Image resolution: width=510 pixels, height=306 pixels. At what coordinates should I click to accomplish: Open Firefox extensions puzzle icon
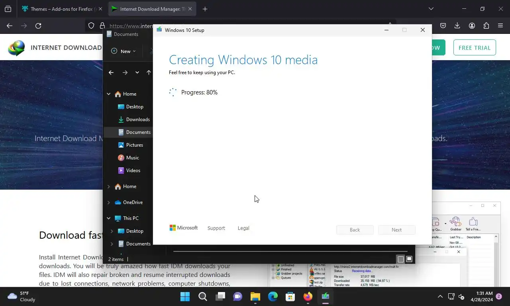486,25
